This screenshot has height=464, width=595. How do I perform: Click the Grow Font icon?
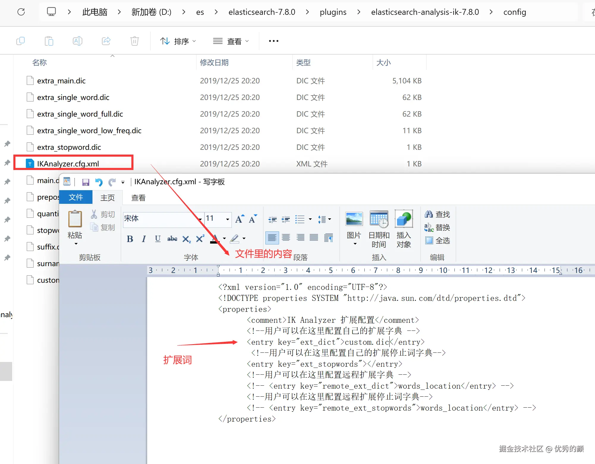click(240, 219)
